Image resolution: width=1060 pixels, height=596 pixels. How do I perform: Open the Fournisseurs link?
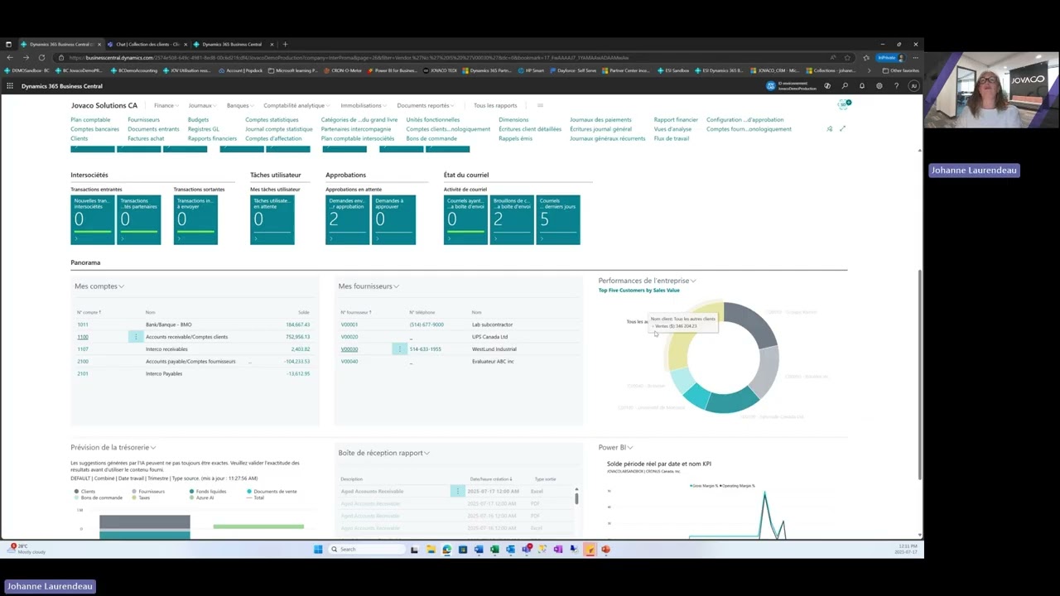click(144, 120)
